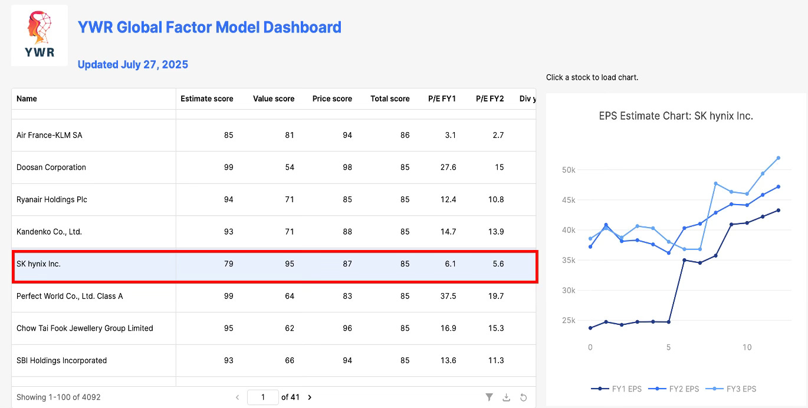Click SK hynix Value score 95

tap(290, 264)
